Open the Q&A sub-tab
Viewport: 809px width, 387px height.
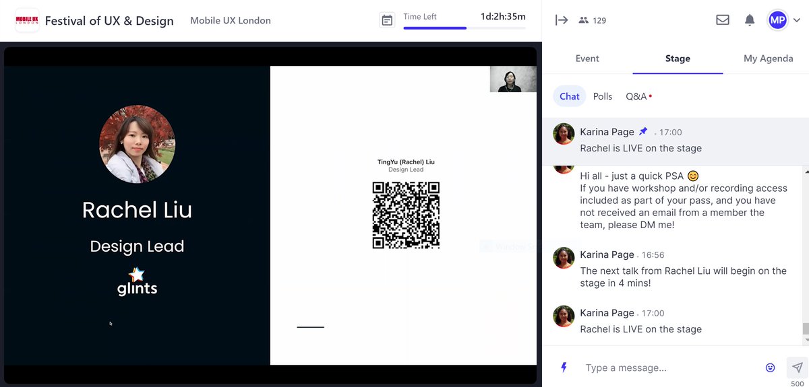tap(636, 96)
